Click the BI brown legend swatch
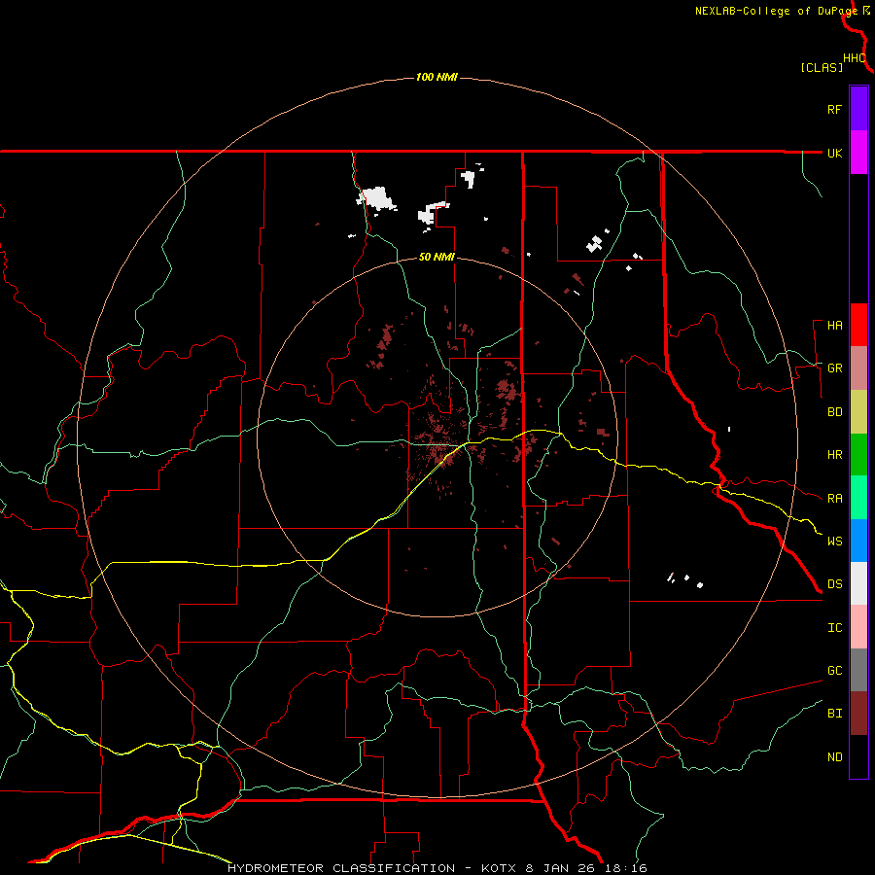The image size is (875, 875). (858, 714)
